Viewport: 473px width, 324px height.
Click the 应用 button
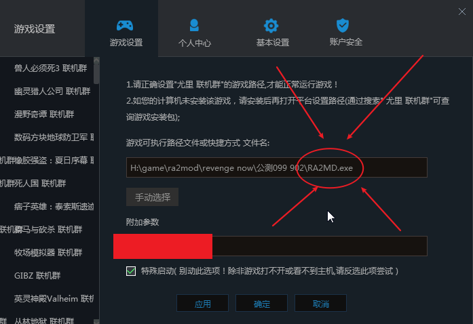(202, 303)
